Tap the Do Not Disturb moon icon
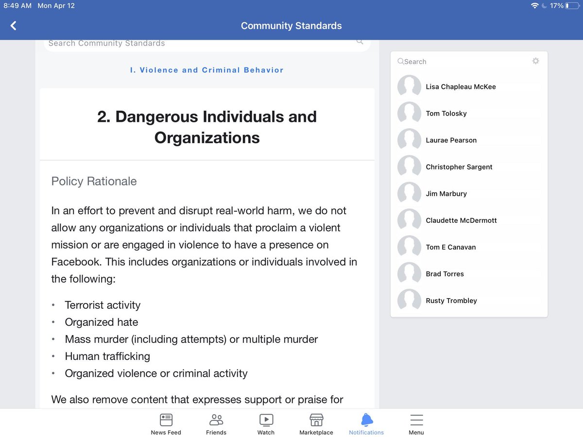Screen dimensions: 583x437 coord(545,6)
